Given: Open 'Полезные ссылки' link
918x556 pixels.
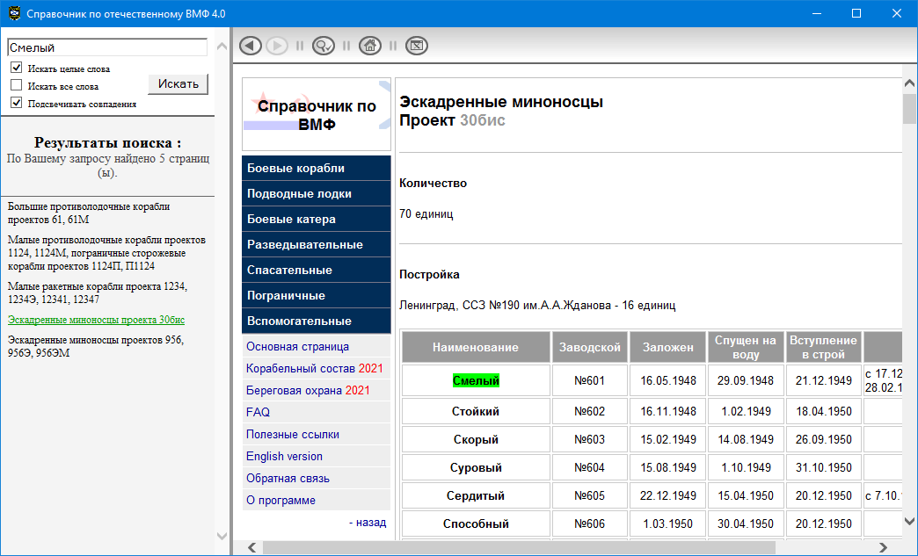Looking at the screenshot, I should click(293, 435).
